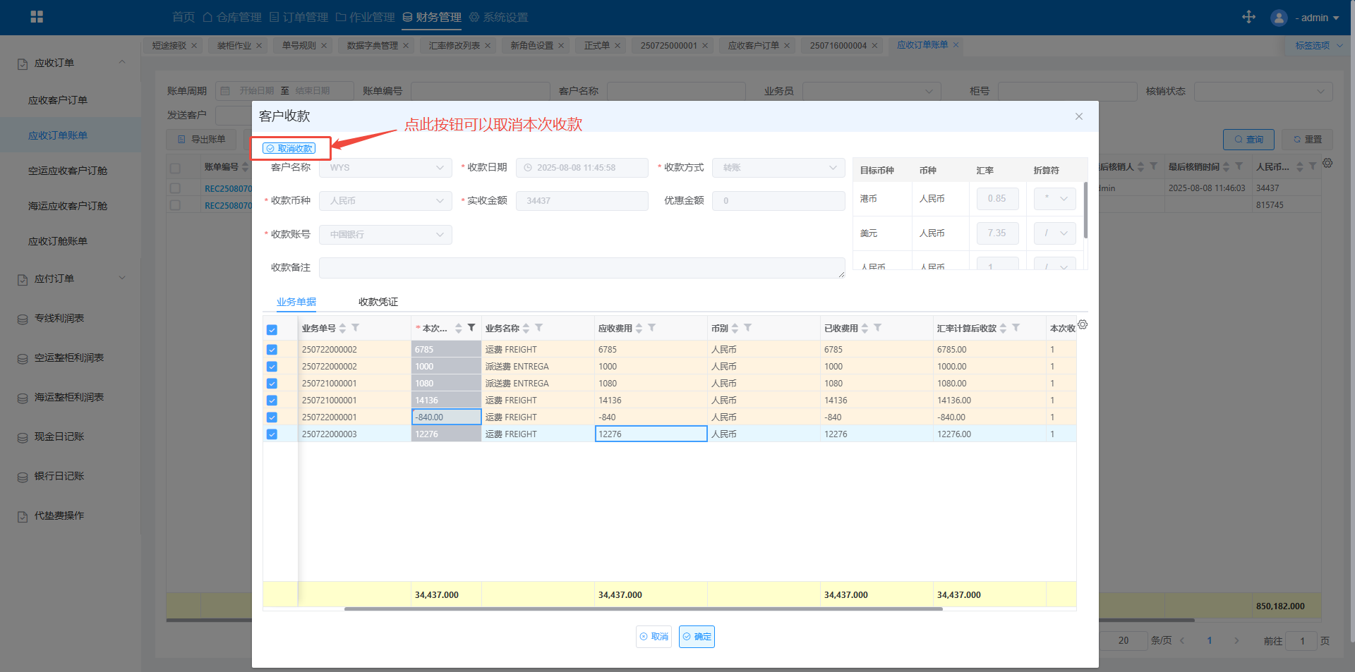Toggle the select-all checkbox in table header
The width and height of the screenshot is (1355, 672).
point(272,330)
